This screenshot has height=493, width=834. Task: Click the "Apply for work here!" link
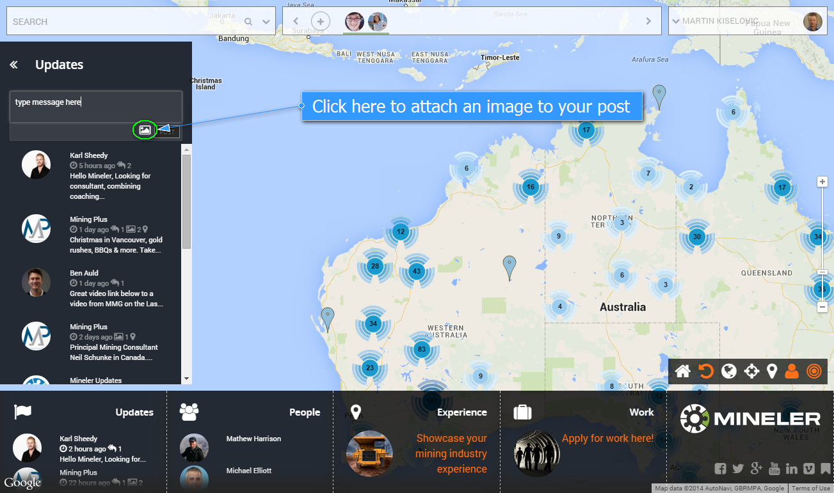(x=607, y=439)
